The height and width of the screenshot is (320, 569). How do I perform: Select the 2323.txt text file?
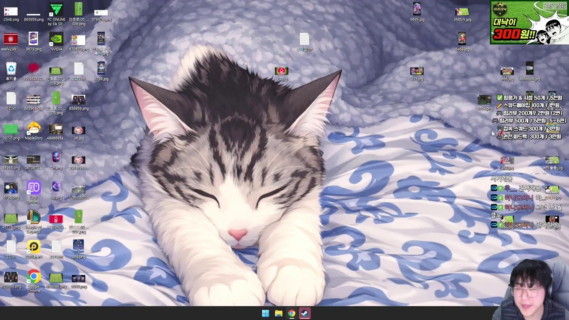point(56,248)
